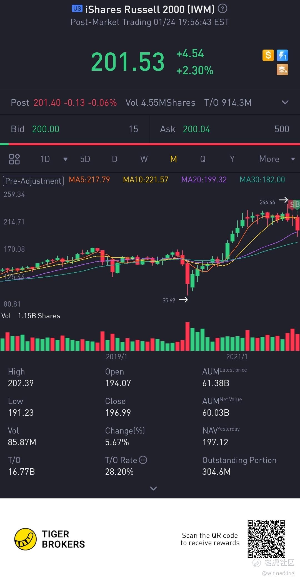This screenshot has height=580, width=300.
Task: Tap the T/O 16.77B value
Action: point(21,472)
